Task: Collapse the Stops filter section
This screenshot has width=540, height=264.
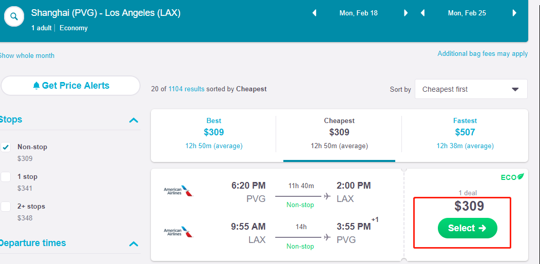Action: (x=133, y=120)
